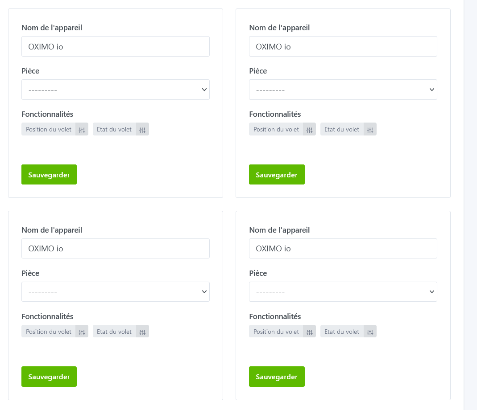The width and height of the screenshot is (477, 410).
Task: Focus the Nom de l'appareil field, top-right card
Action: [x=343, y=46]
